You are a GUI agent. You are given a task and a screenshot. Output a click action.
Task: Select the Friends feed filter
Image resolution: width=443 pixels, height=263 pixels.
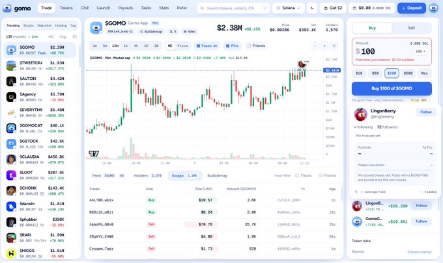click(x=327, y=175)
